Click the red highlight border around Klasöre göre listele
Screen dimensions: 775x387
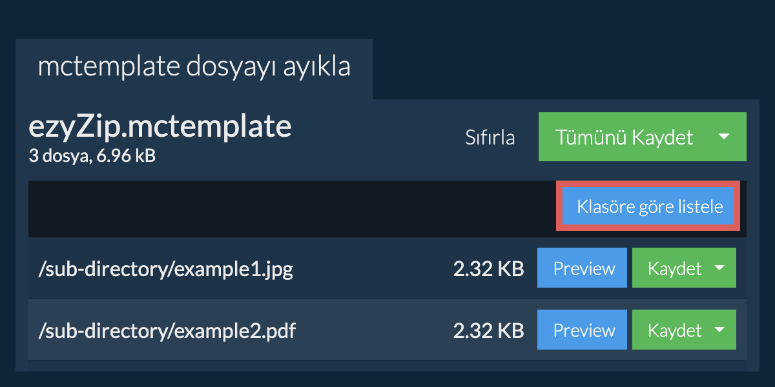tap(648, 184)
